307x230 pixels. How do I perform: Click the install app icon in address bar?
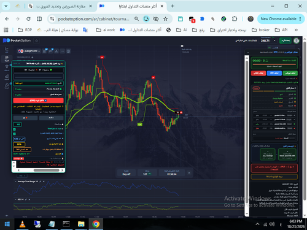pos(146,19)
